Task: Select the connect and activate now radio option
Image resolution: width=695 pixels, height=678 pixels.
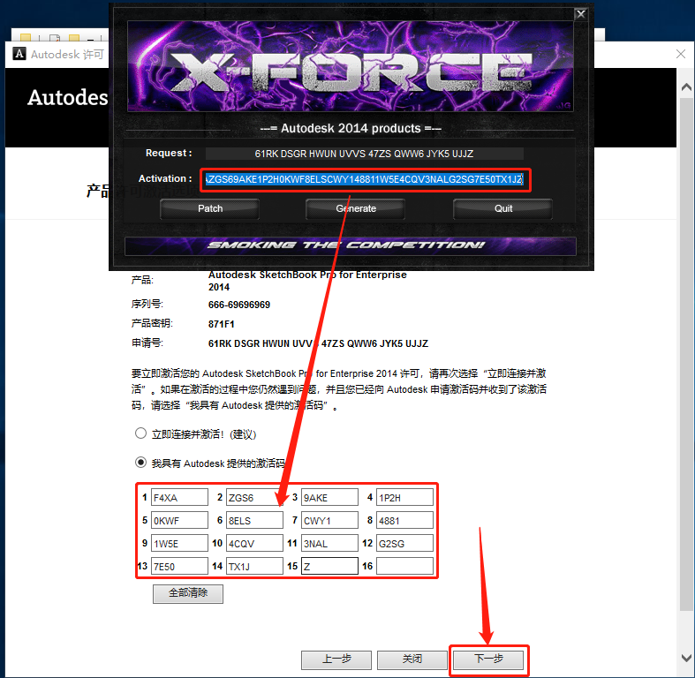Action: pyautogui.click(x=141, y=433)
